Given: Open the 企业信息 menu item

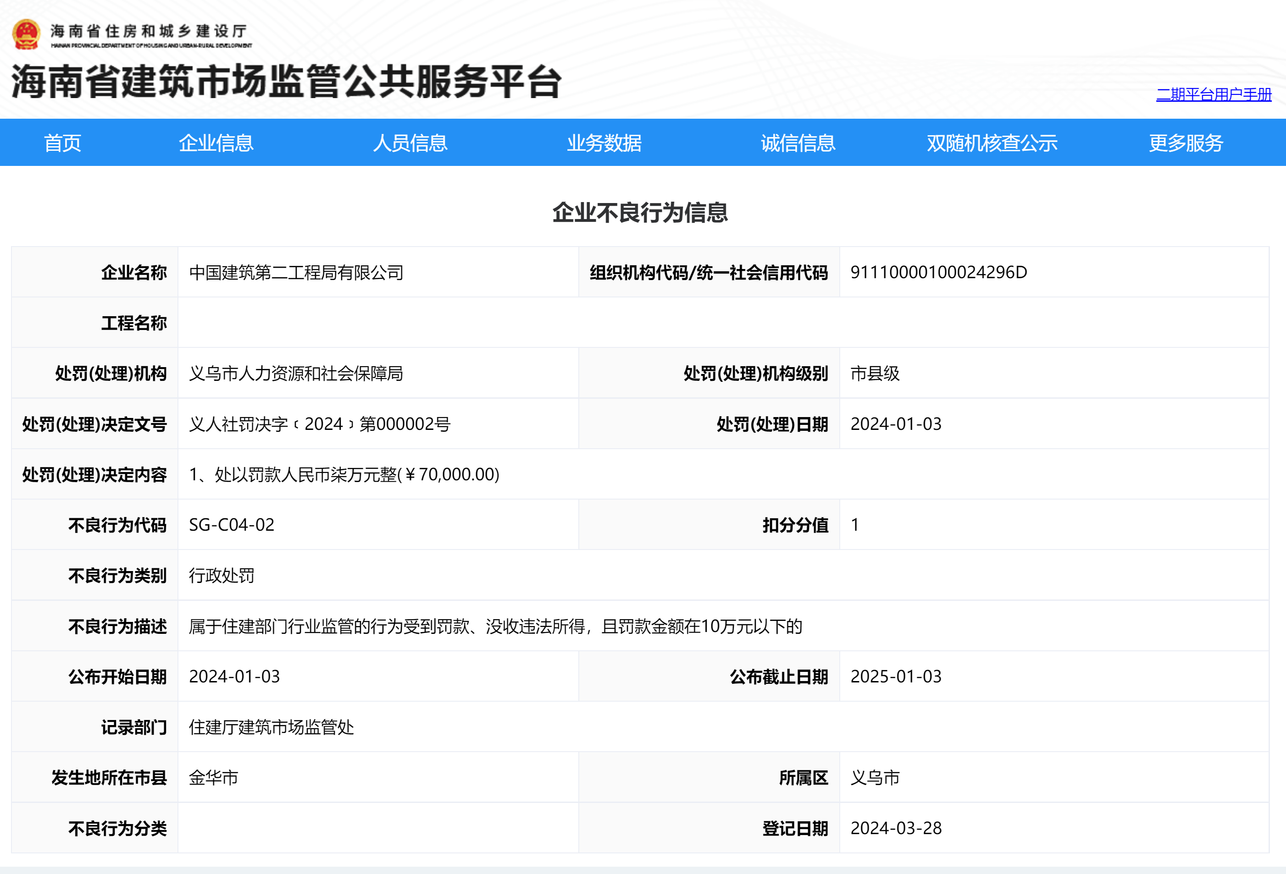Looking at the screenshot, I should point(216,143).
